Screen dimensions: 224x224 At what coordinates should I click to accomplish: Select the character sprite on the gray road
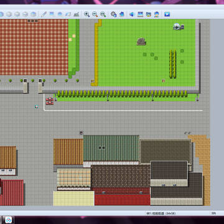(x=37, y=106)
